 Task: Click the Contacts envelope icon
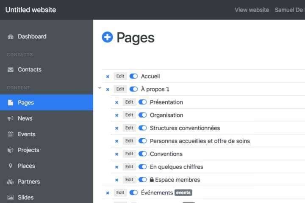click(11, 69)
